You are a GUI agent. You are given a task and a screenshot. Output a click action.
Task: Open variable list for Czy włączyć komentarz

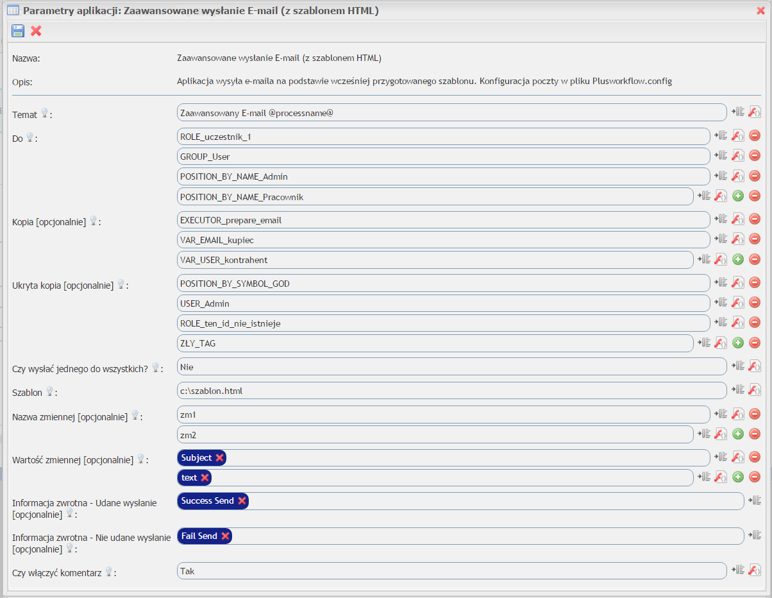pyautogui.click(x=738, y=569)
